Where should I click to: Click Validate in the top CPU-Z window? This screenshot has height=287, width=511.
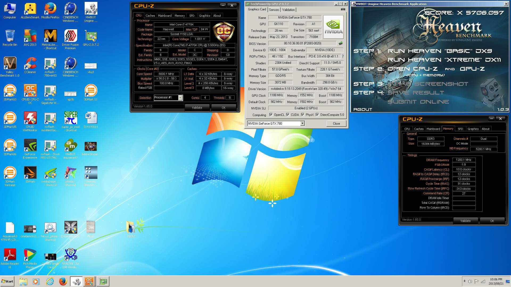[x=197, y=108]
